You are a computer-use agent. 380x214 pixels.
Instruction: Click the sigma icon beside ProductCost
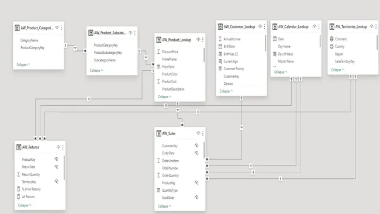[158, 81]
